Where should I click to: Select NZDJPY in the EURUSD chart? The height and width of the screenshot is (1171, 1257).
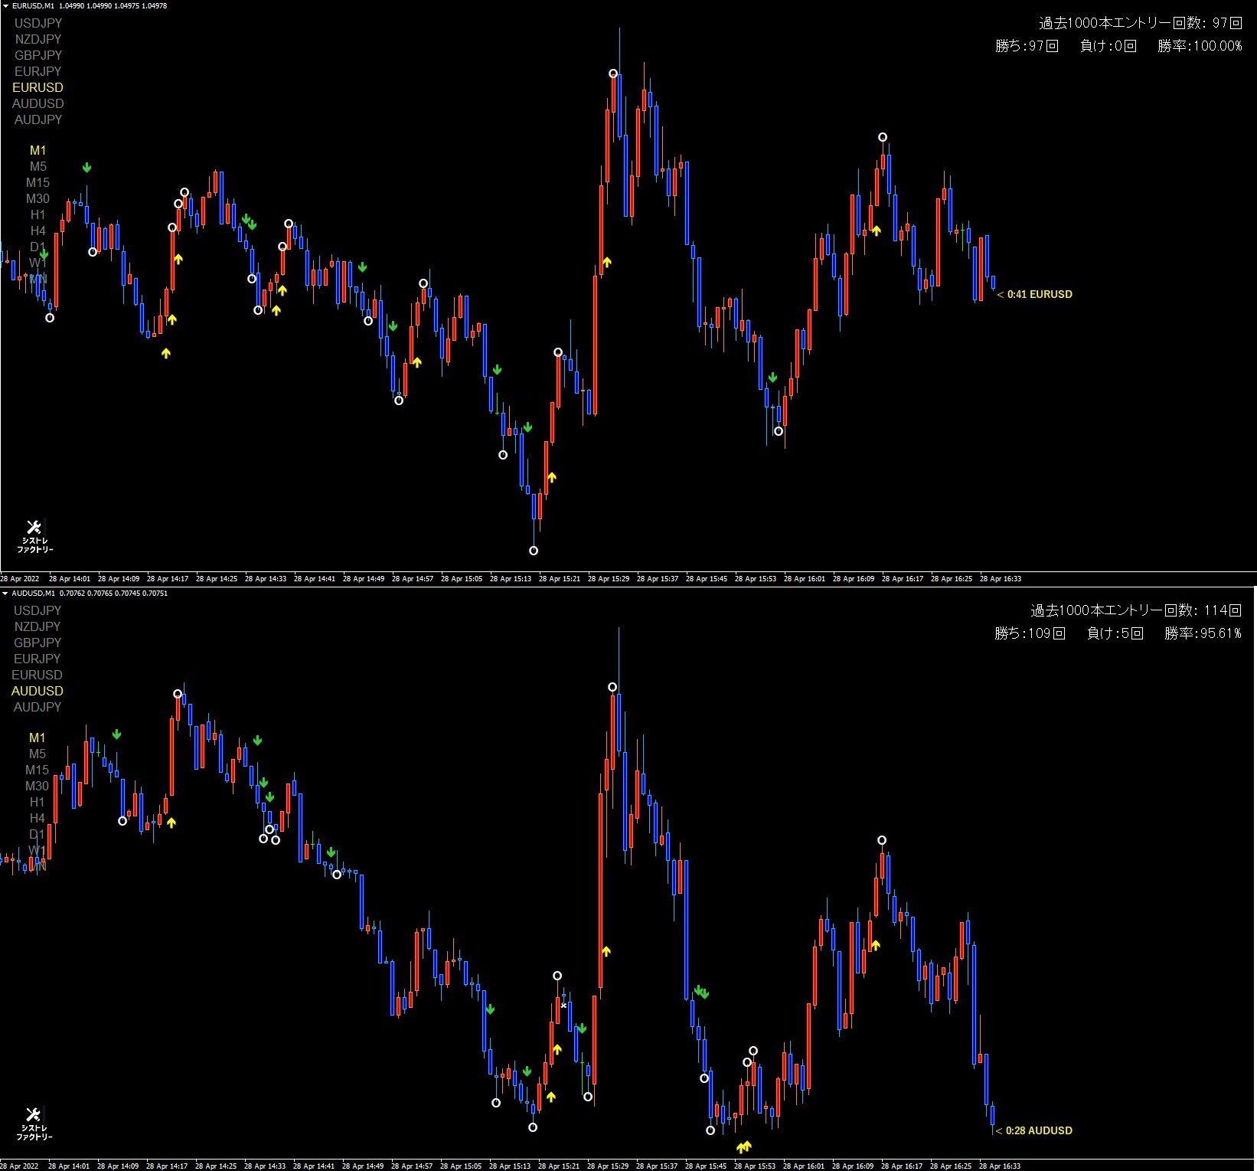point(38,39)
